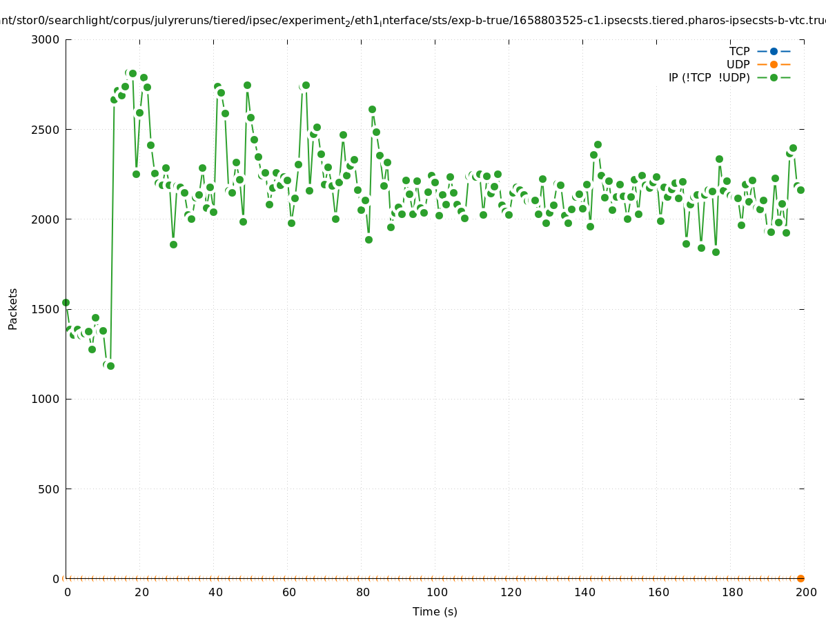Click the 200 x-axis tick label

coord(806,592)
